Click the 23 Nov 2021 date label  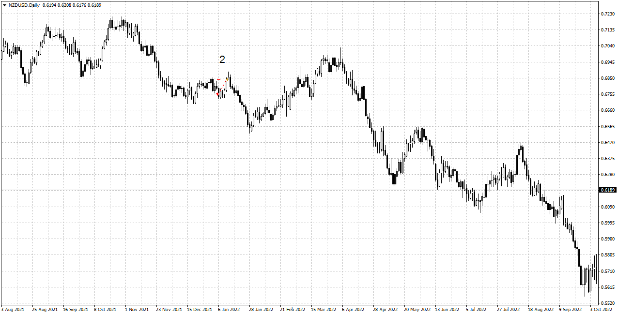(170, 309)
